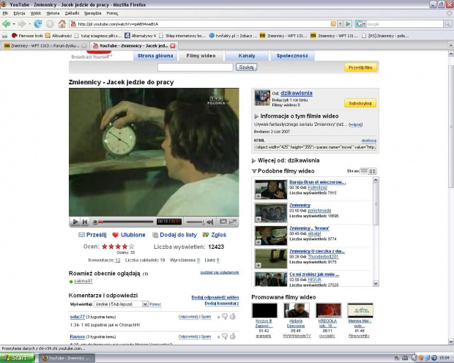Open the search engine selector dropdown
Image resolution: width=454 pixels, height=363 pixels.
(x=360, y=24)
